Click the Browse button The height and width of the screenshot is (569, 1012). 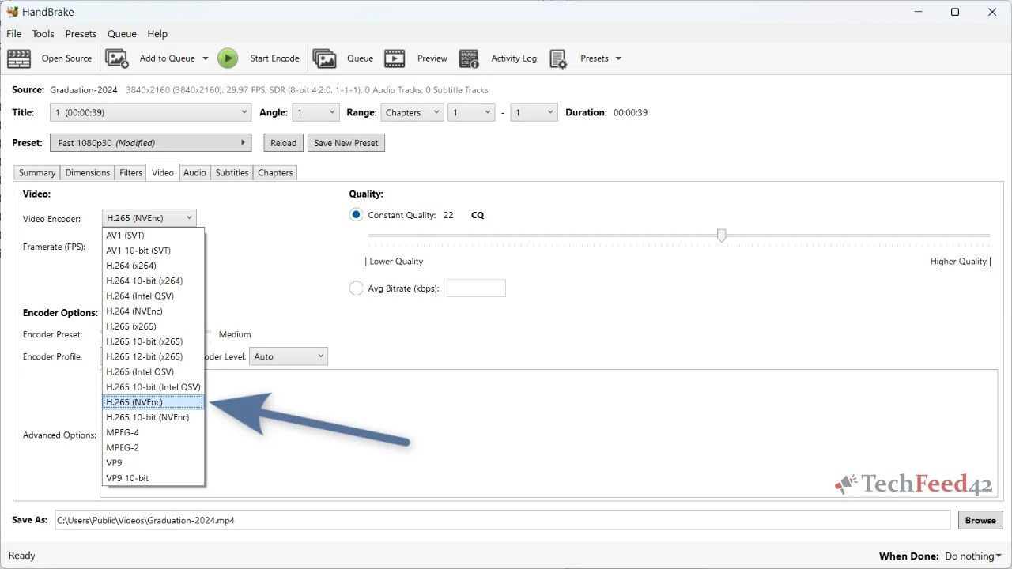[x=980, y=520]
